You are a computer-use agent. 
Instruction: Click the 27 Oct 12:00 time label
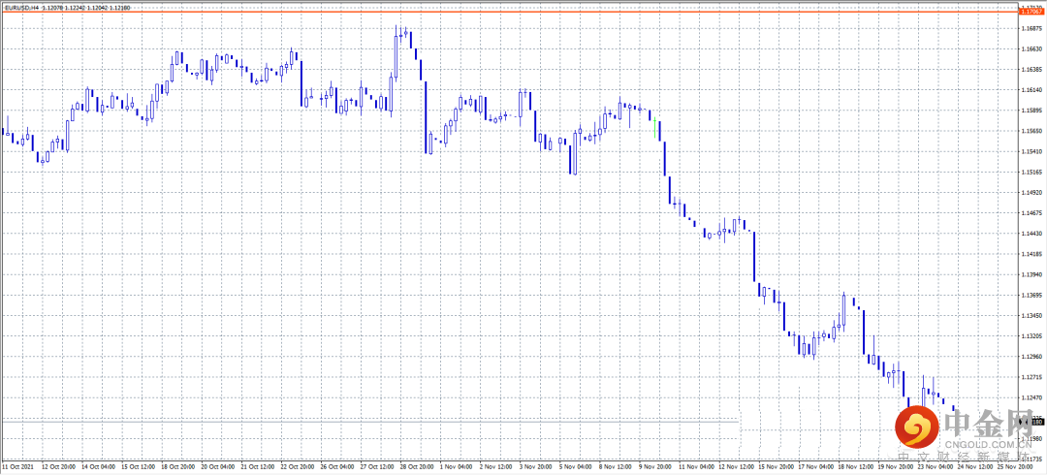(x=378, y=467)
